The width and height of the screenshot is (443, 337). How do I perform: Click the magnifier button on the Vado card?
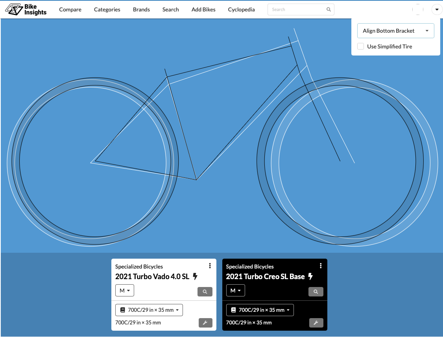pyautogui.click(x=205, y=292)
